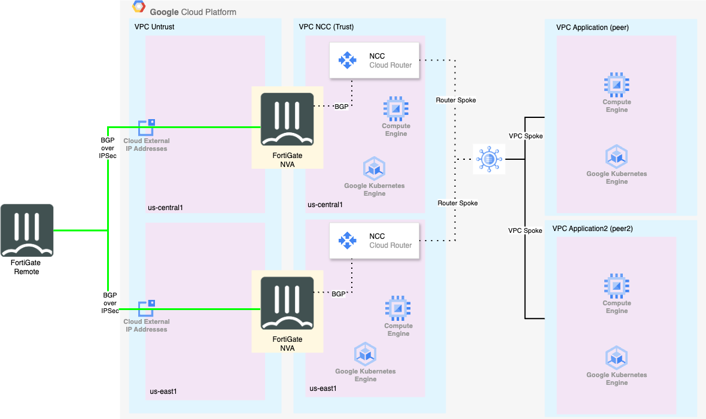Click "FortiGate NVA" text label in us-central1

(x=287, y=160)
